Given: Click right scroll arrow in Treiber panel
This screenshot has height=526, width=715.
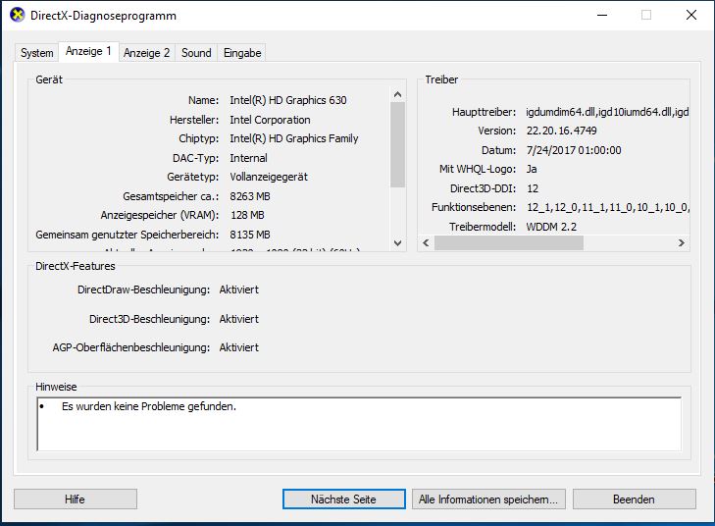Looking at the screenshot, I should click(x=682, y=242).
